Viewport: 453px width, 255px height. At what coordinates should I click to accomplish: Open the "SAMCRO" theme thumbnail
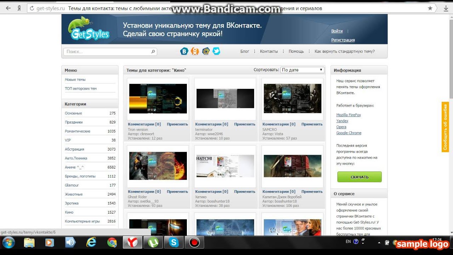click(293, 98)
